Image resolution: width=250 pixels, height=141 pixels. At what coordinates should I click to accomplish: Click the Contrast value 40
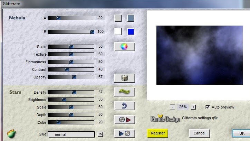pos(100,69)
